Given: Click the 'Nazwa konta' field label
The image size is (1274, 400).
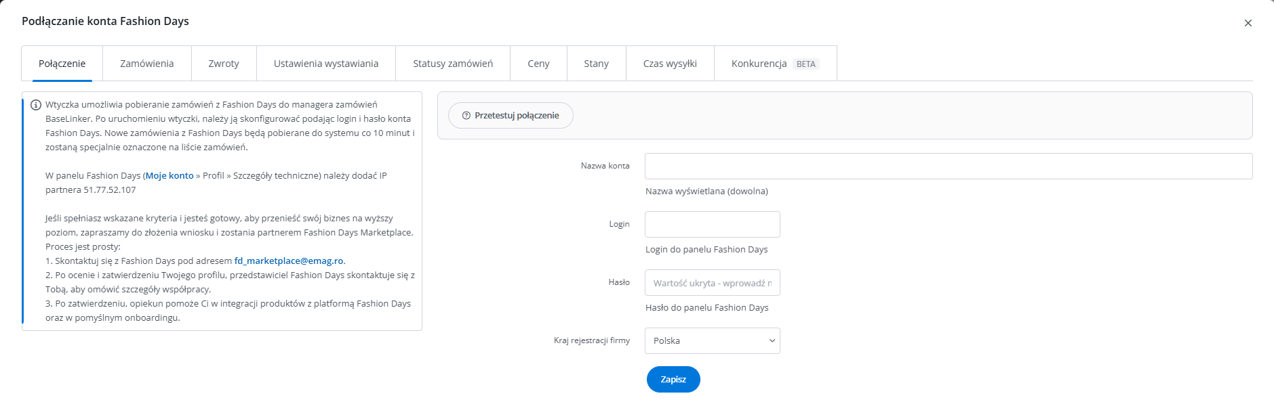Looking at the screenshot, I should pos(605,166).
